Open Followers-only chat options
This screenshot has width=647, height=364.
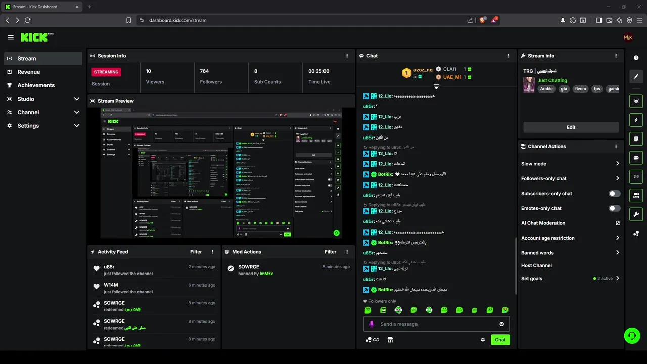571,178
